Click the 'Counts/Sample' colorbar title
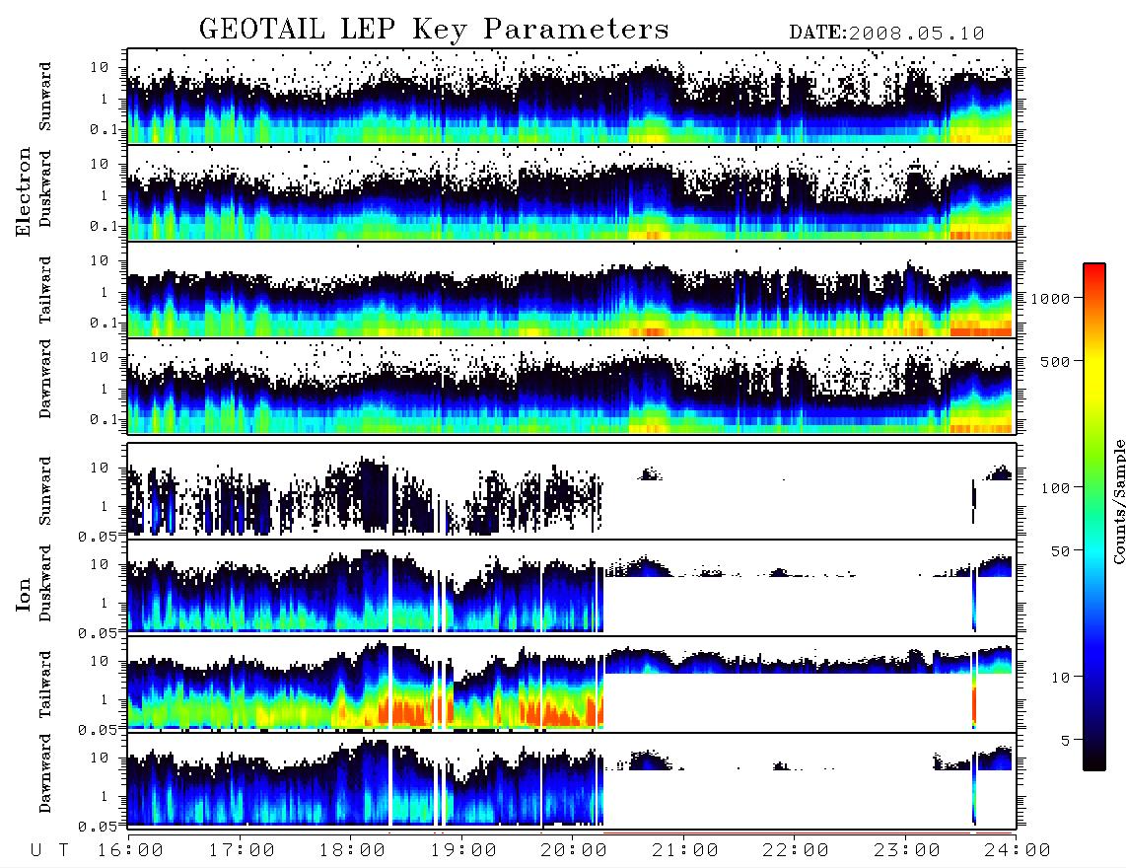 1118,501
